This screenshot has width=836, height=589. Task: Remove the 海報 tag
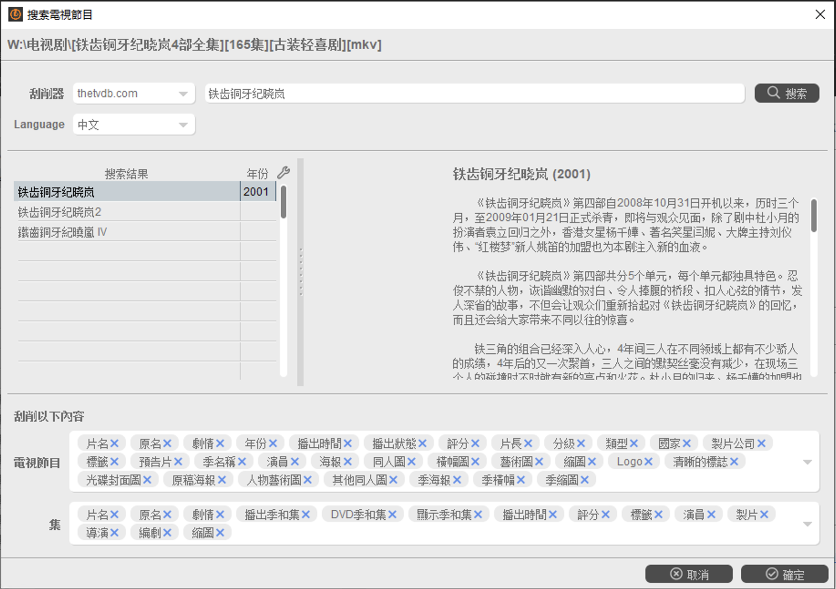point(348,462)
